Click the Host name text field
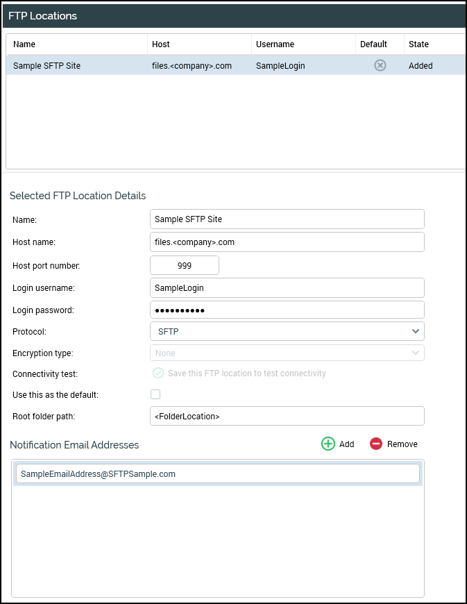The width and height of the screenshot is (467, 604). coord(287,242)
